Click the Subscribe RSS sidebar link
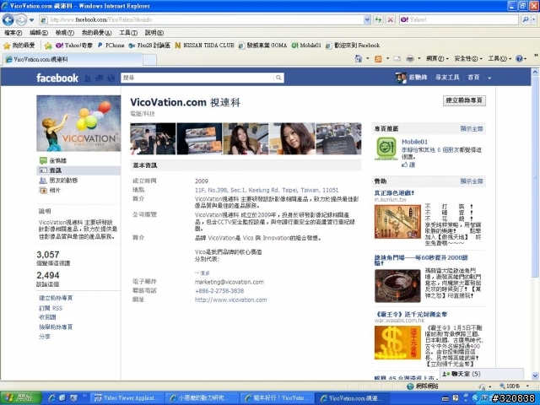Viewport: 540px width, 405px height. (x=51, y=308)
